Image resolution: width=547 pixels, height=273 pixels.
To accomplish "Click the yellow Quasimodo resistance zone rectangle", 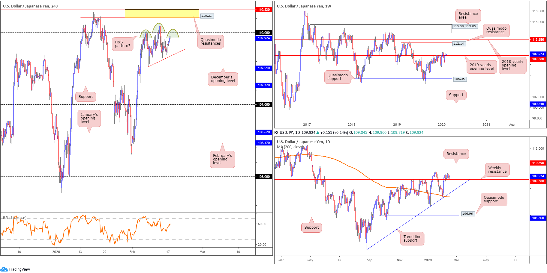I will [162, 14].
